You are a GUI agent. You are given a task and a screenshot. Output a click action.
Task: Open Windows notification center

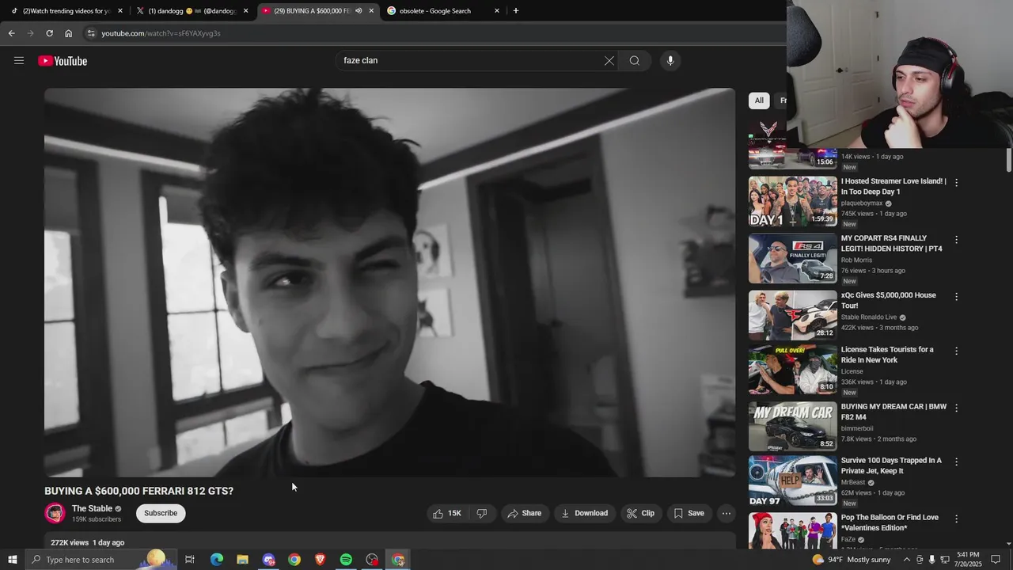pos(996,560)
